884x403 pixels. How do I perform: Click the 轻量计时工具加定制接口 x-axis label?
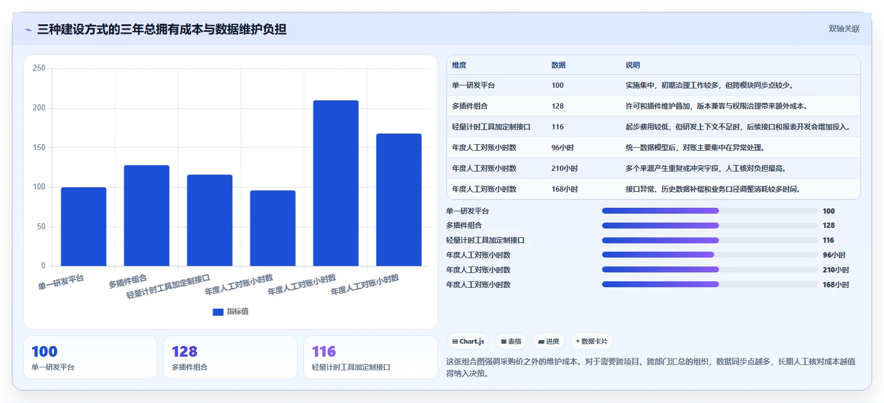coord(169,286)
